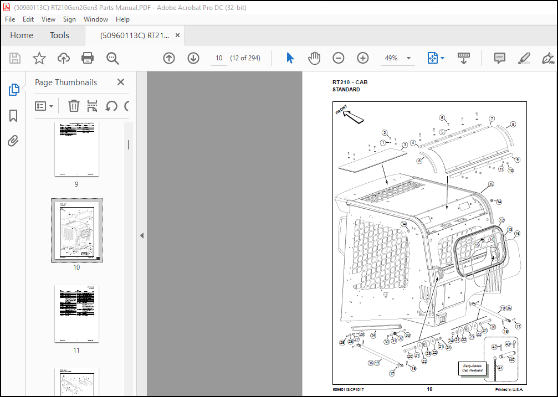The height and width of the screenshot is (397, 558).
Task: Open the Sign menu
Action: pos(69,19)
